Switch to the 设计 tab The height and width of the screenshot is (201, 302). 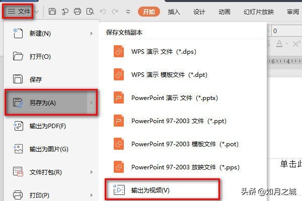coord(199,12)
